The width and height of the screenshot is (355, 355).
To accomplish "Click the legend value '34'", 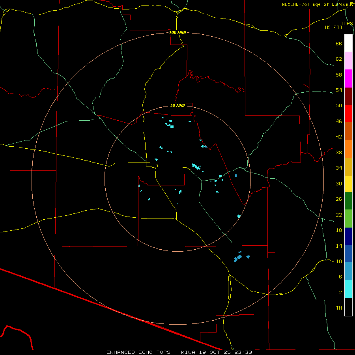I will click(x=339, y=168).
